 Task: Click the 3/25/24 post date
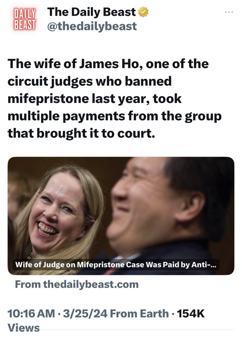click(85, 313)
